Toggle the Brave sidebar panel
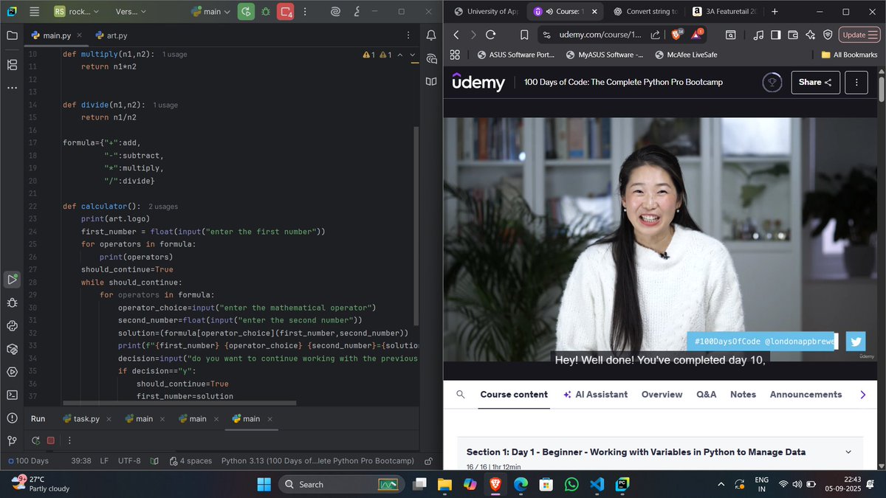Image resolution: width=886 pixels, height=498 pixels. (775, 34)
